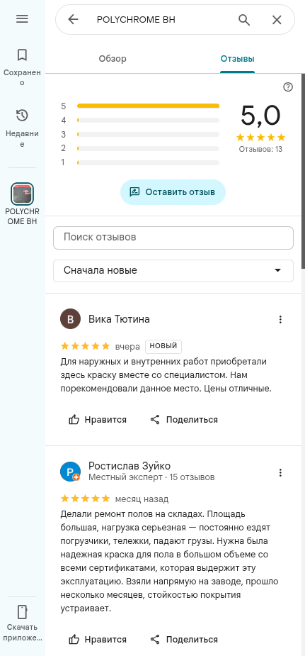
Task: Open the help question mark icon
Action: tap(288, 87)
